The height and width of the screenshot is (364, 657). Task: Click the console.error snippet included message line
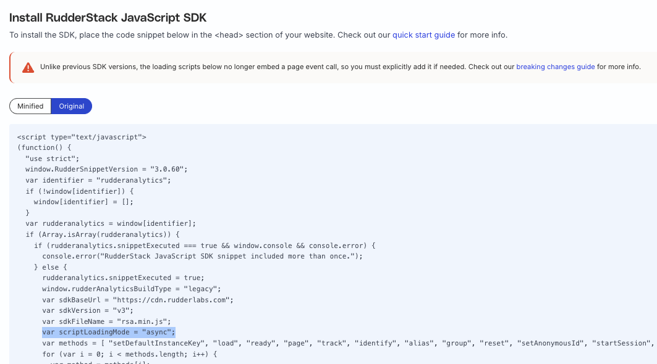point(202,256)
